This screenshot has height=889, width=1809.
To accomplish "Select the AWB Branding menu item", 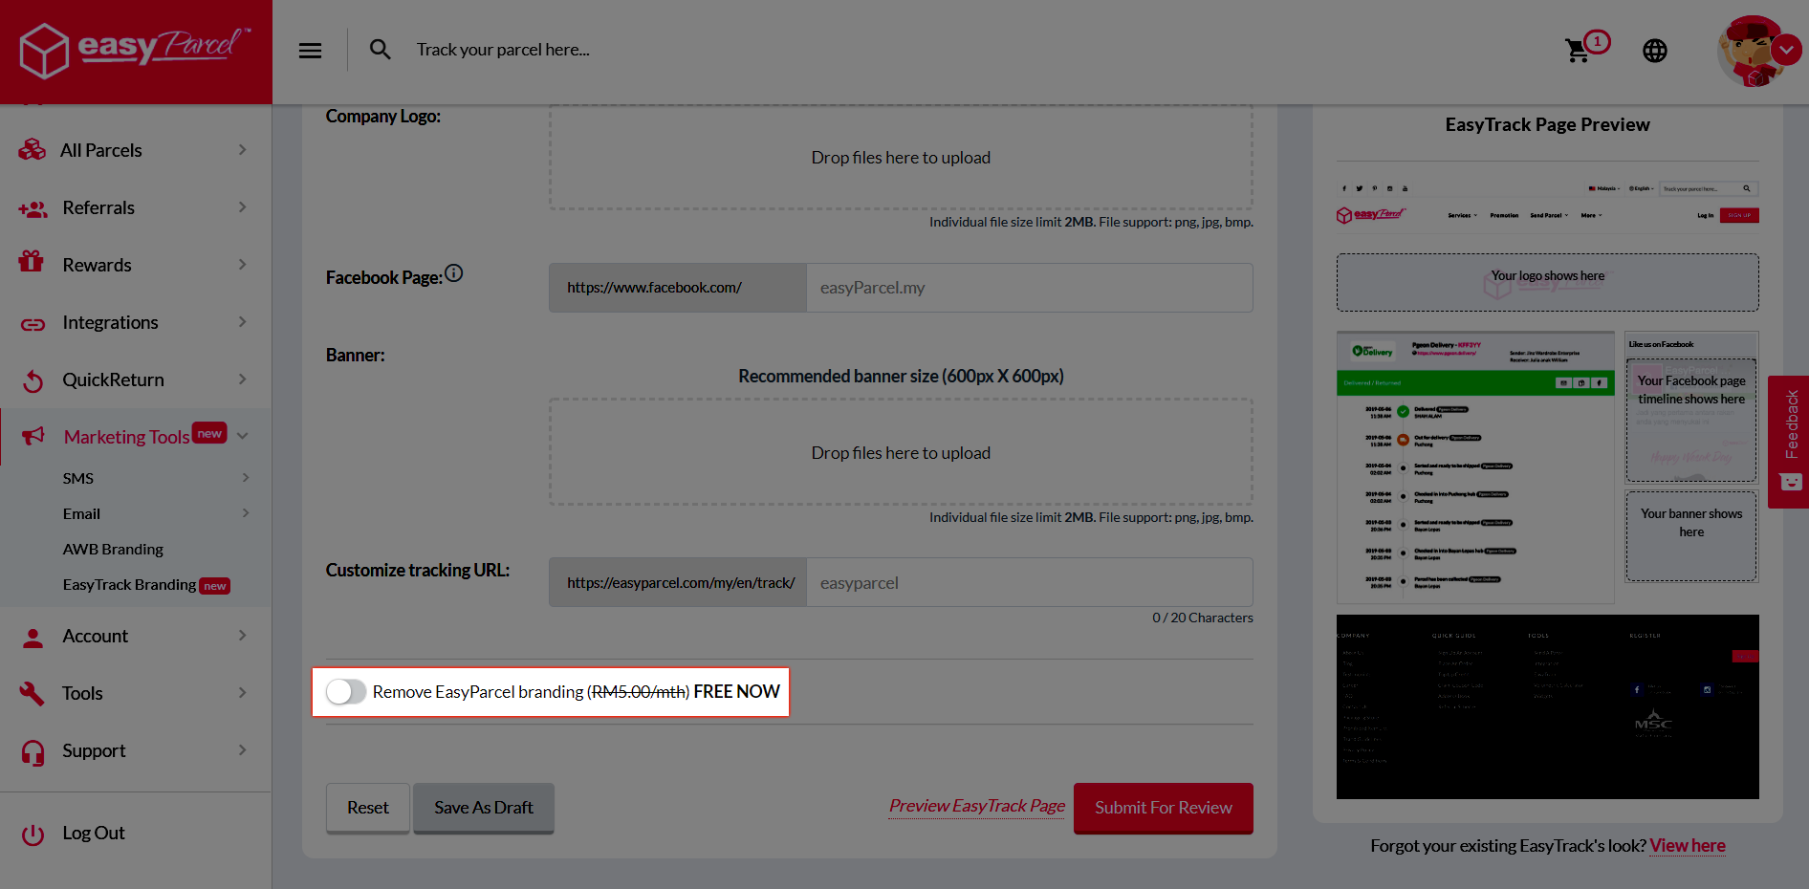I will point(112,549).
